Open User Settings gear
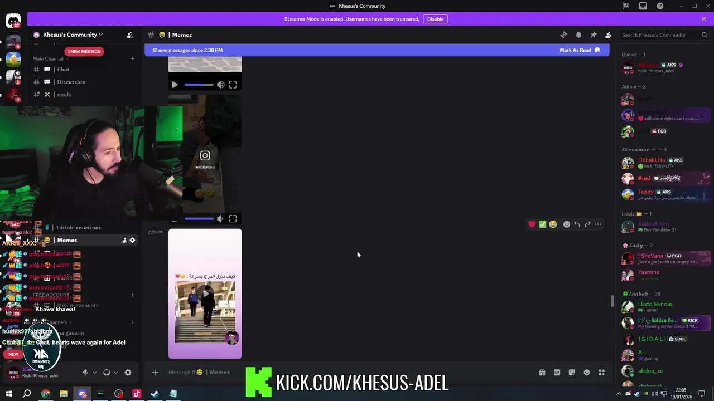This screenshot has height=401, width=714. (128, 373)
